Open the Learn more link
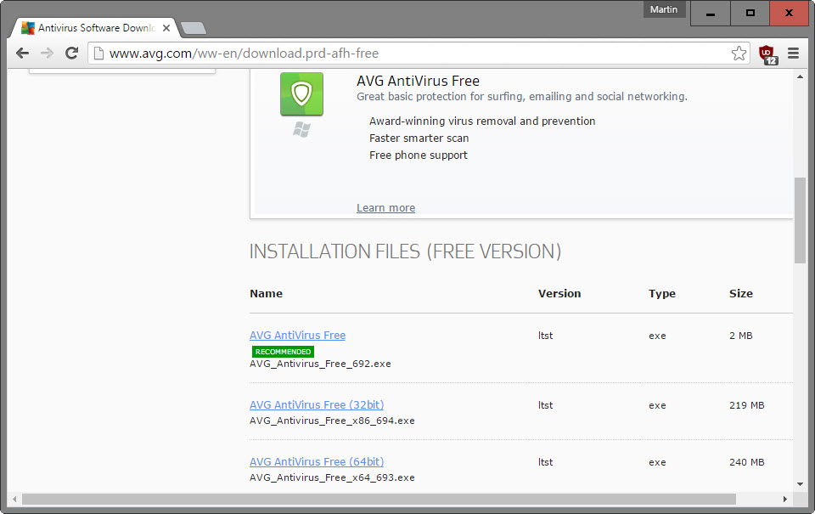 tap(385, 208)
